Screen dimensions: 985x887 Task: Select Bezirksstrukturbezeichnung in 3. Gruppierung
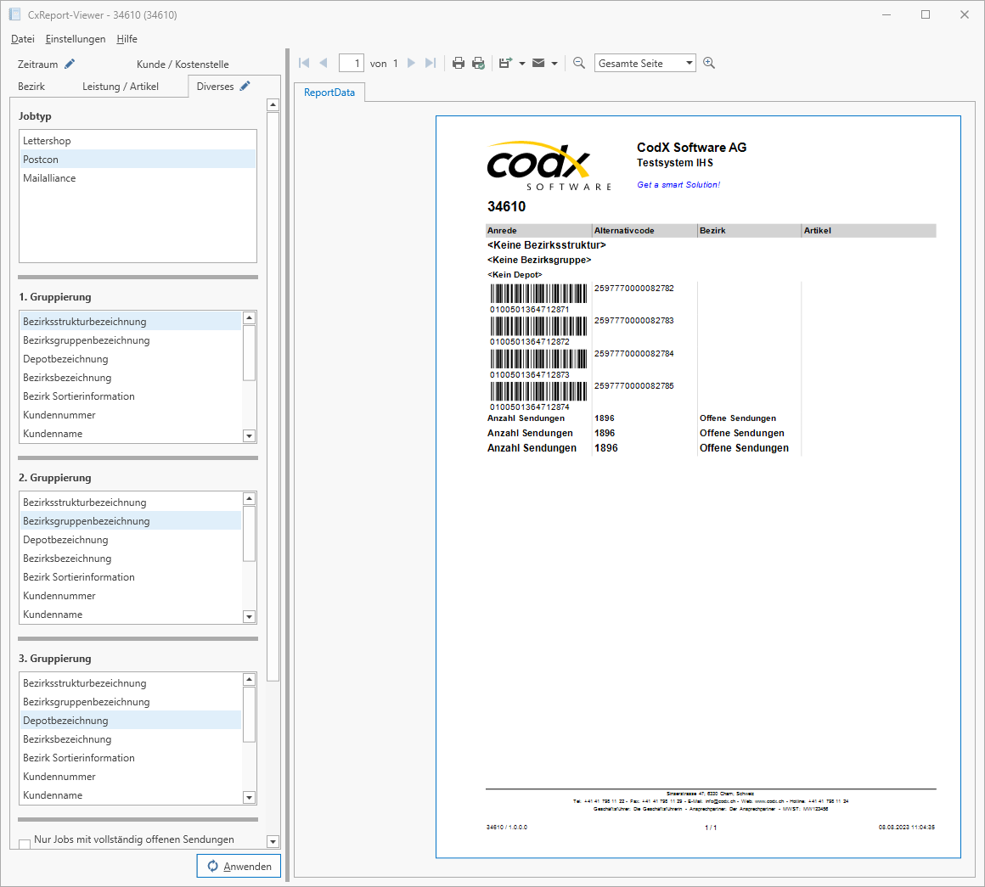131,683
